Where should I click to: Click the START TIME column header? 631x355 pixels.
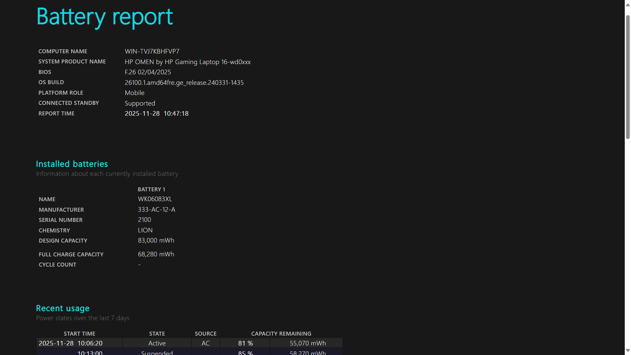point(79,334)
